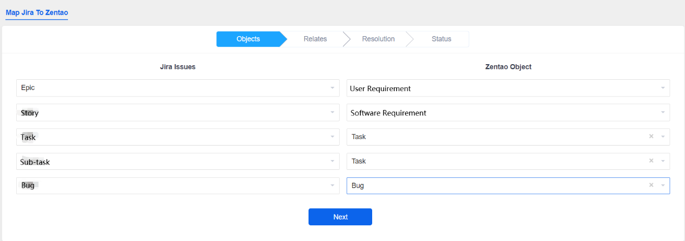Image resolution: width=685 pixels, height=241 pixels.
Task: Expand the Jira Task issue dropdown
Action: 177,137
